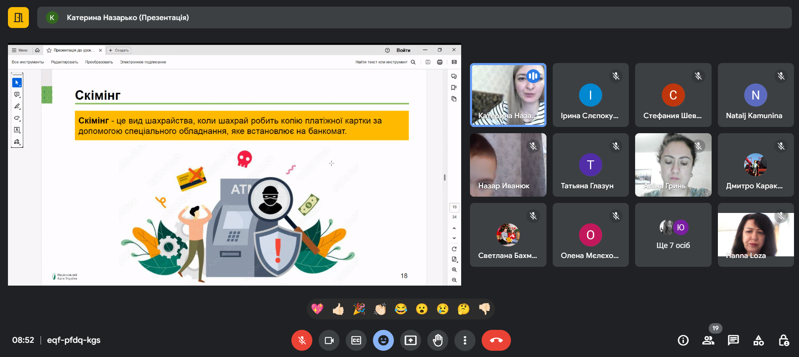Leave the call with red hang-up button
The height and width of the screenshot is (357, 799).
496,340
